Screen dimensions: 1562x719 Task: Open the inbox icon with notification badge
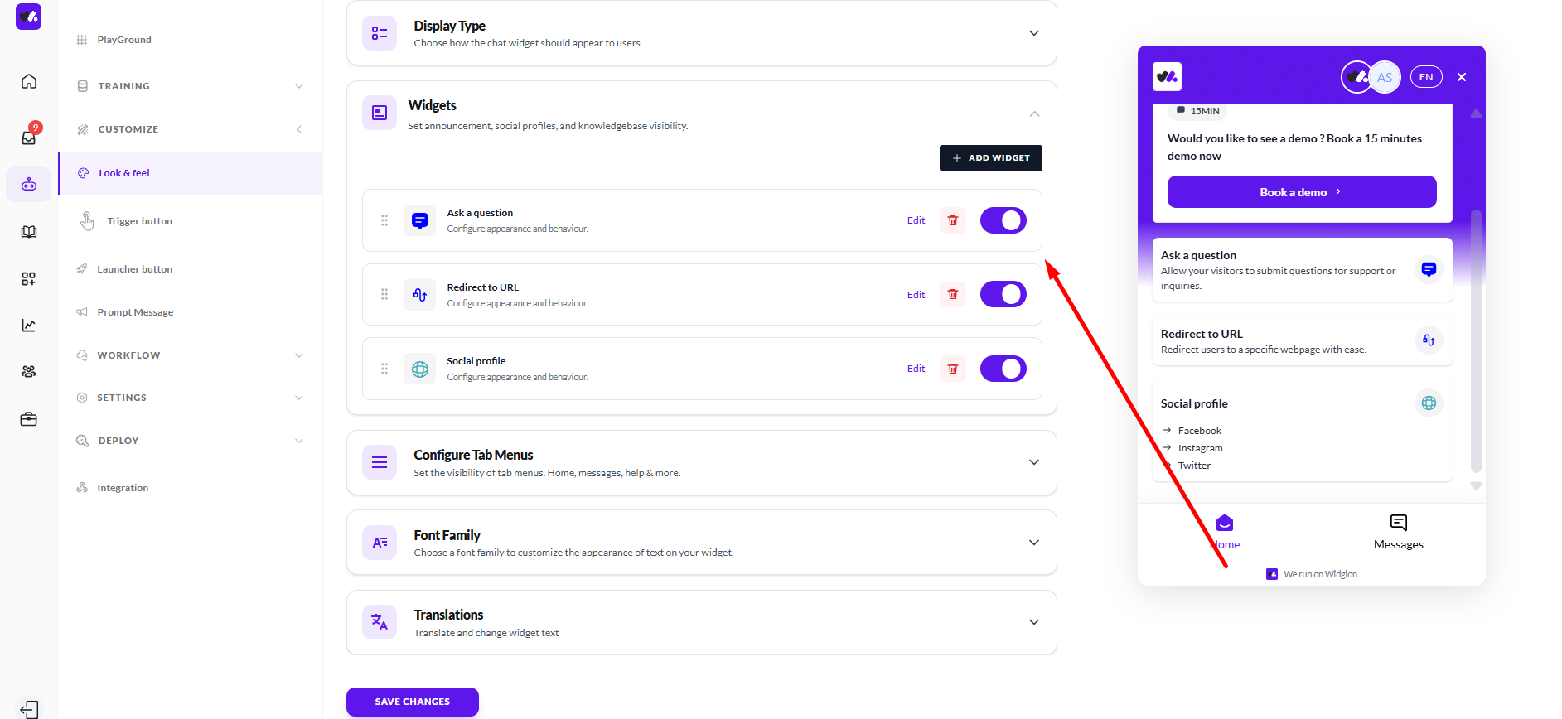pyautogui.click(x=29, y=137)
